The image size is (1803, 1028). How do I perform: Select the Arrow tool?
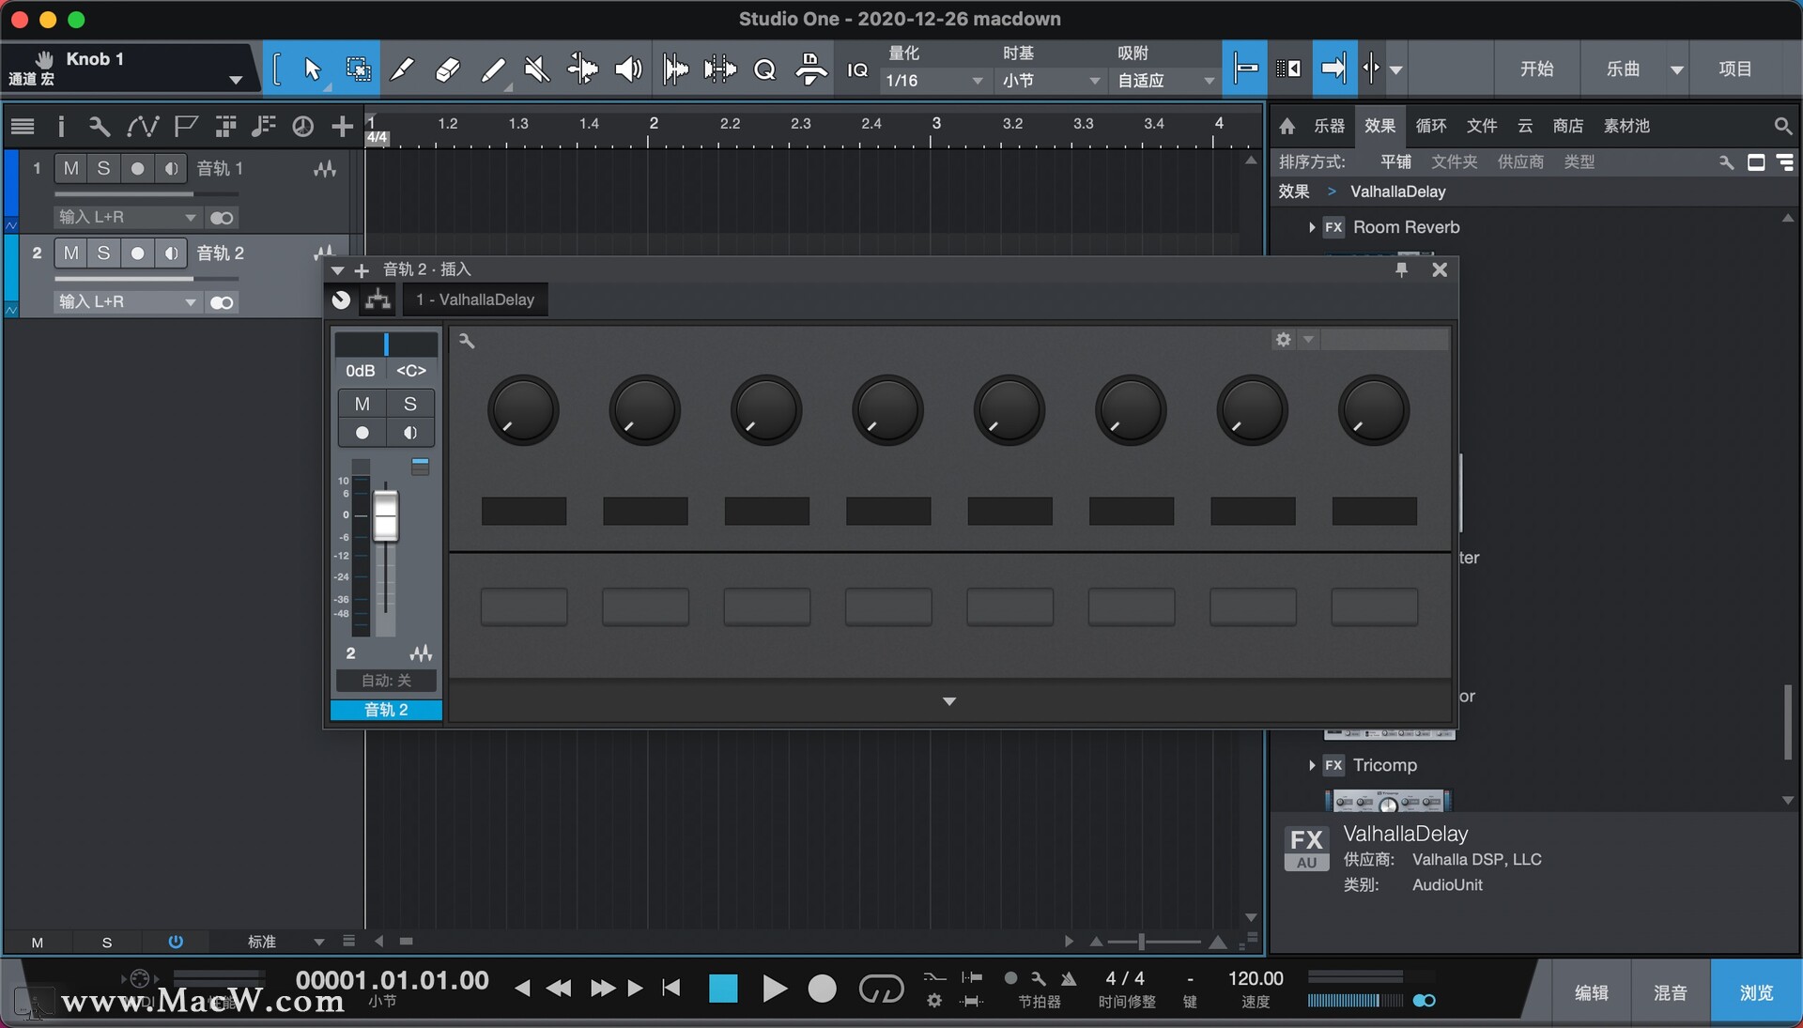pos(313,69)
